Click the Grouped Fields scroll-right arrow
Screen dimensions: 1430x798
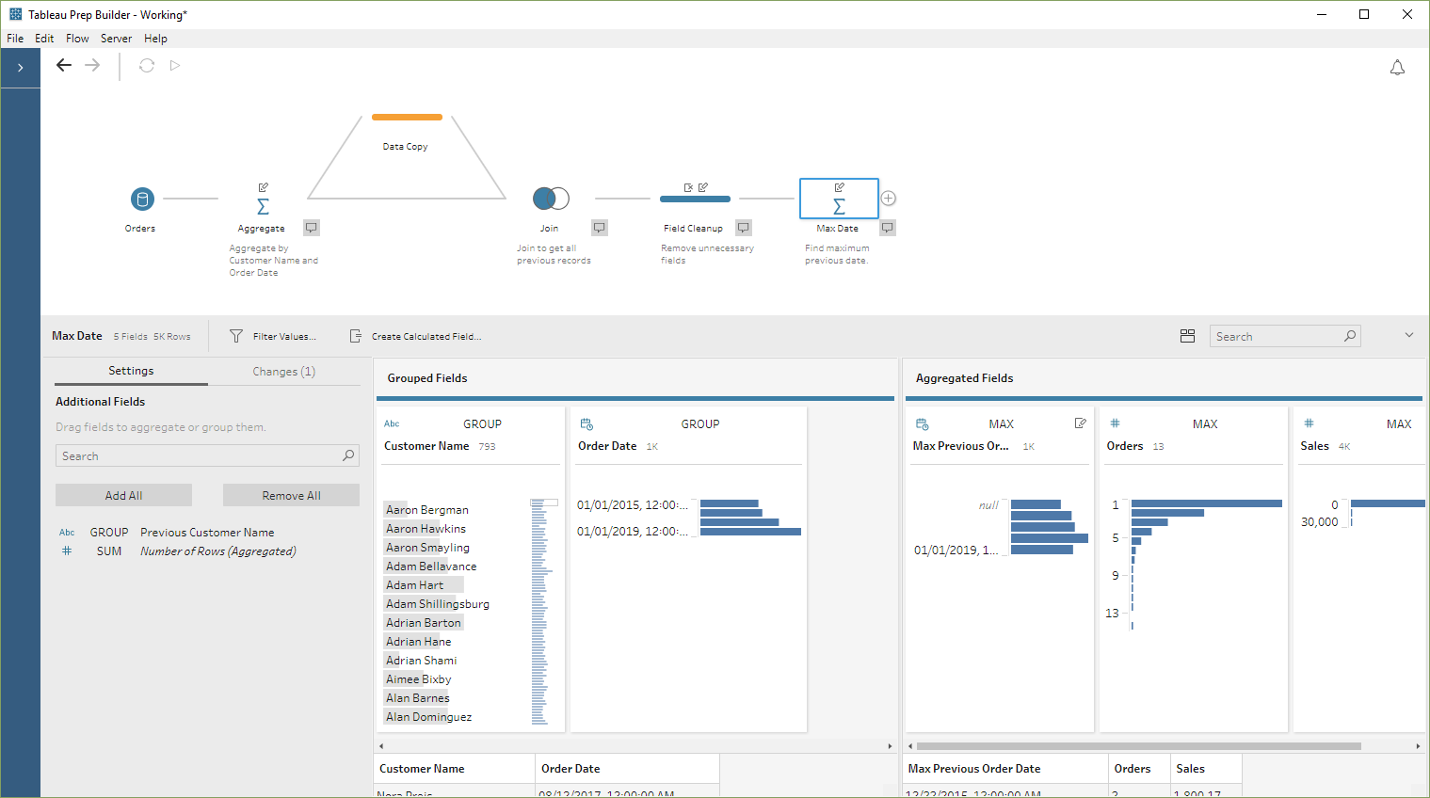890,746
